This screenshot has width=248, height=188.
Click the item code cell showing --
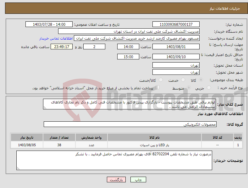(218, 145)
